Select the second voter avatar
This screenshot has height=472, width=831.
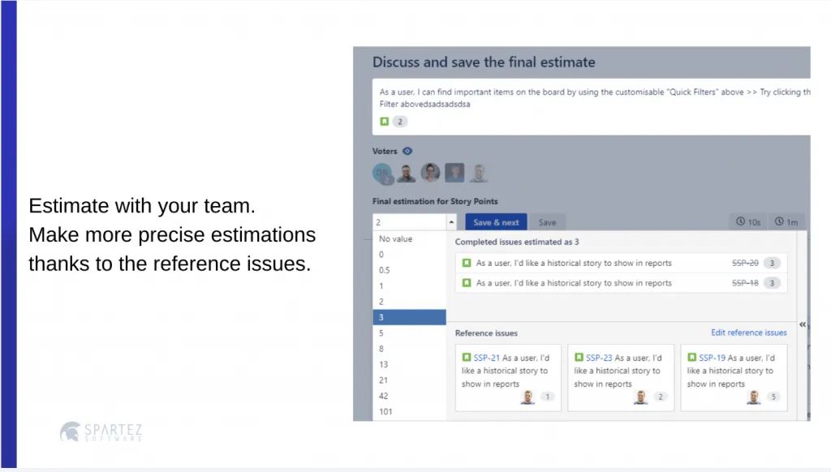(406, 173)
